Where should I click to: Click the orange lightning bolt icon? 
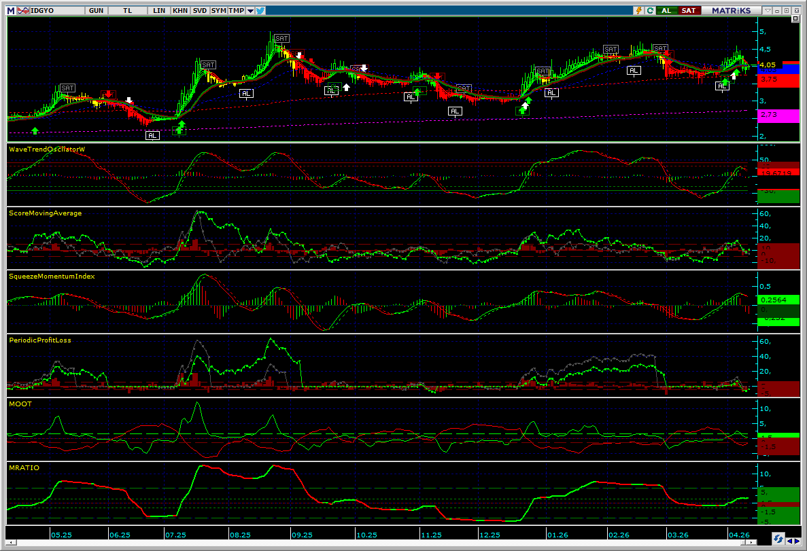point(639,10)
